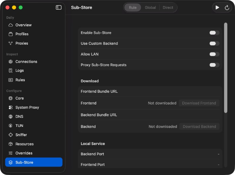Click the Resources cube icon
This screenshot has height=175, width=235.
(11, 144)
